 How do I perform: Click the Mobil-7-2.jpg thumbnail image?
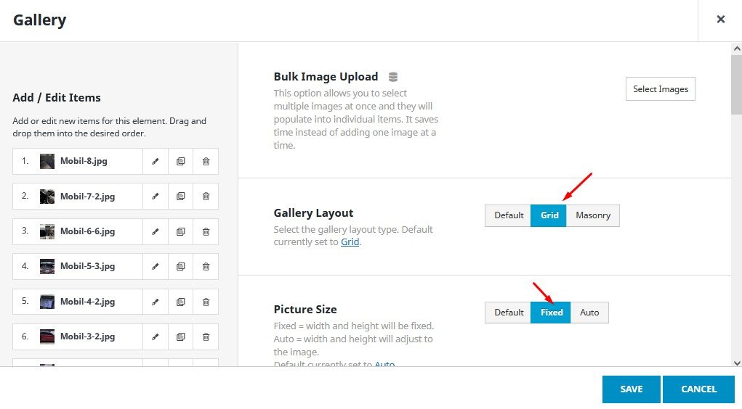point(47,197)
